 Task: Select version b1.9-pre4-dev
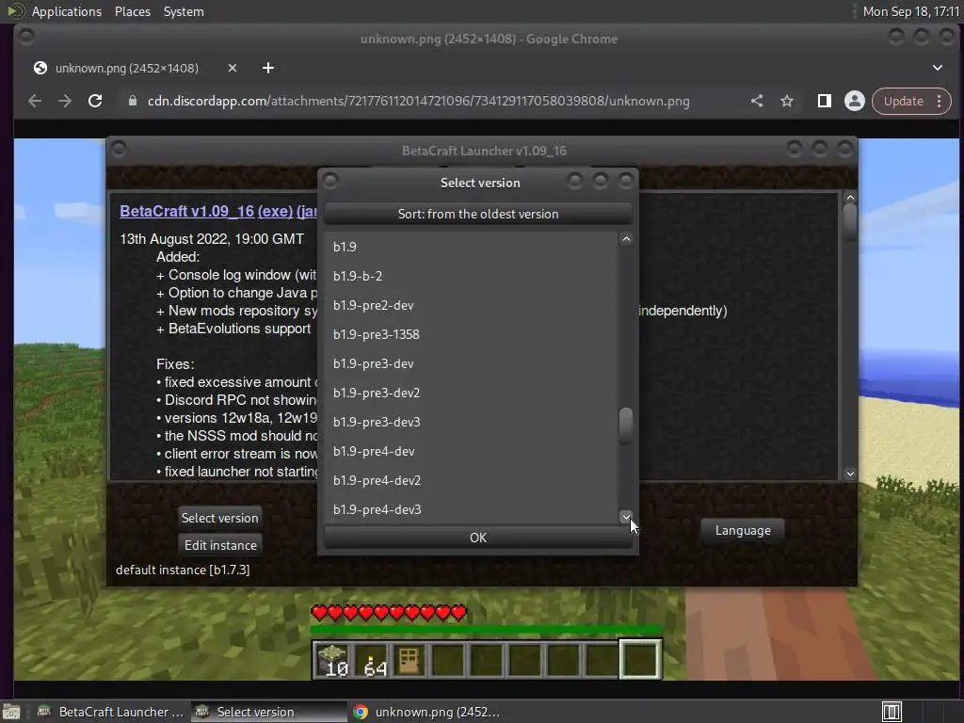click(x=471, y=451)
